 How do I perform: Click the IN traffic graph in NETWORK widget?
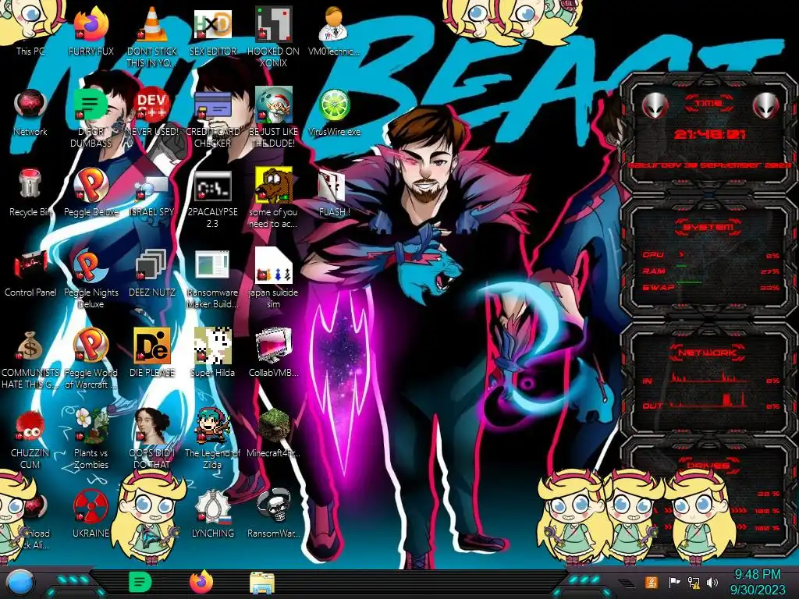[x=711, y=377]
